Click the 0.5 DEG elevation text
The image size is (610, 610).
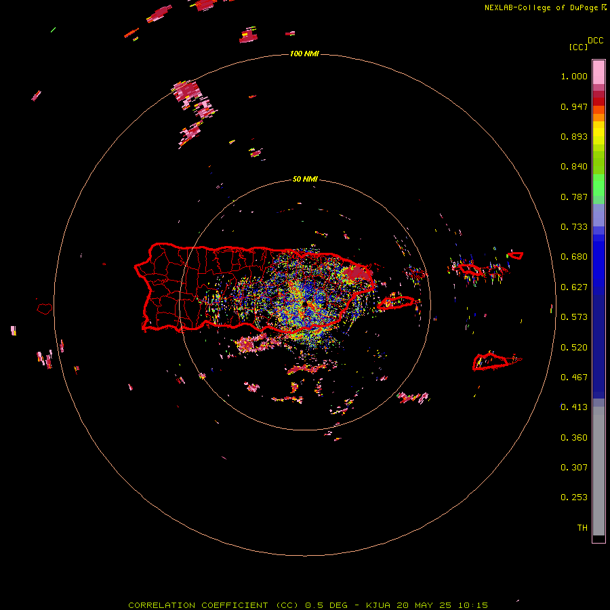pyautogui.click(x=327, y=605)
